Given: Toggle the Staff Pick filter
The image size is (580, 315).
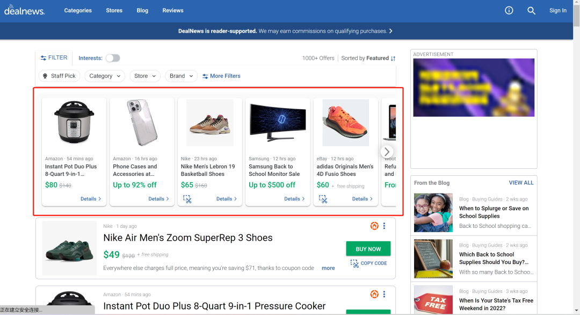Looking at the screenshot, I should click(x=59, y=76).
